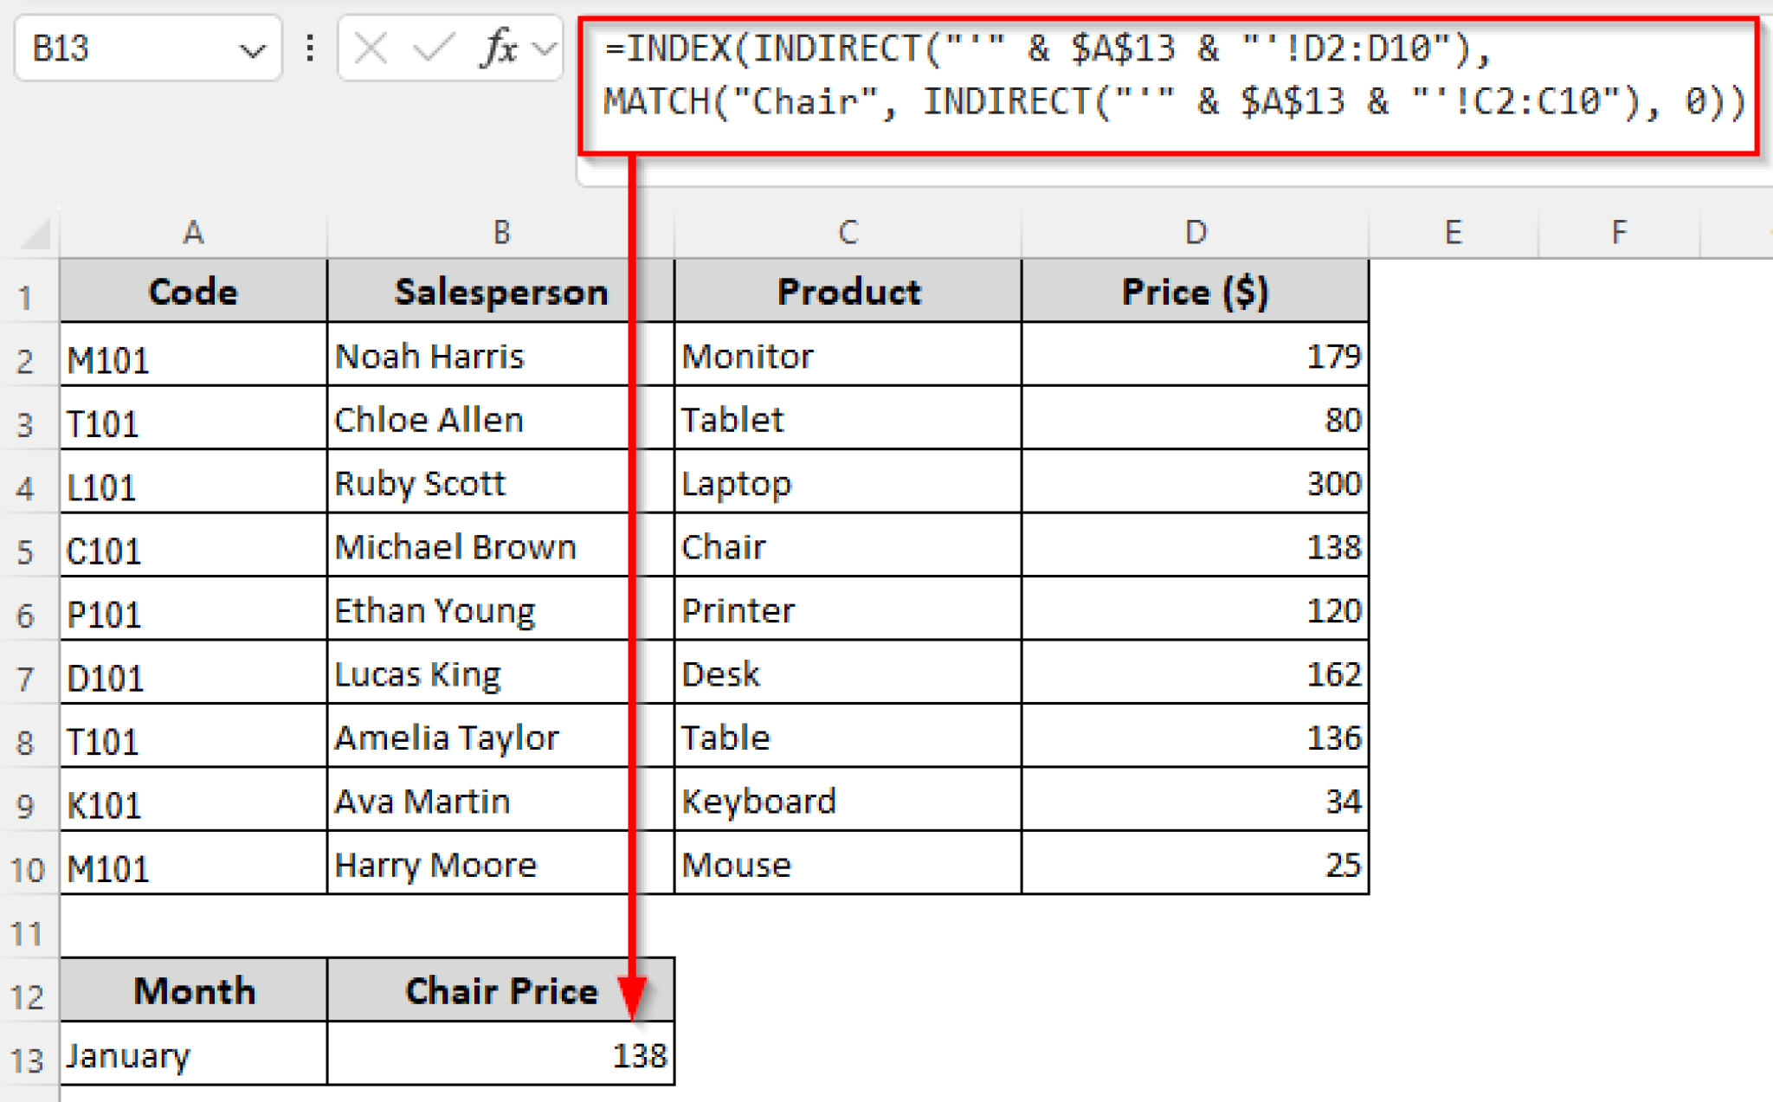Select the cell with code K101
The height and width of the screenshot is (1102, 1773).
tap(192, 801)
